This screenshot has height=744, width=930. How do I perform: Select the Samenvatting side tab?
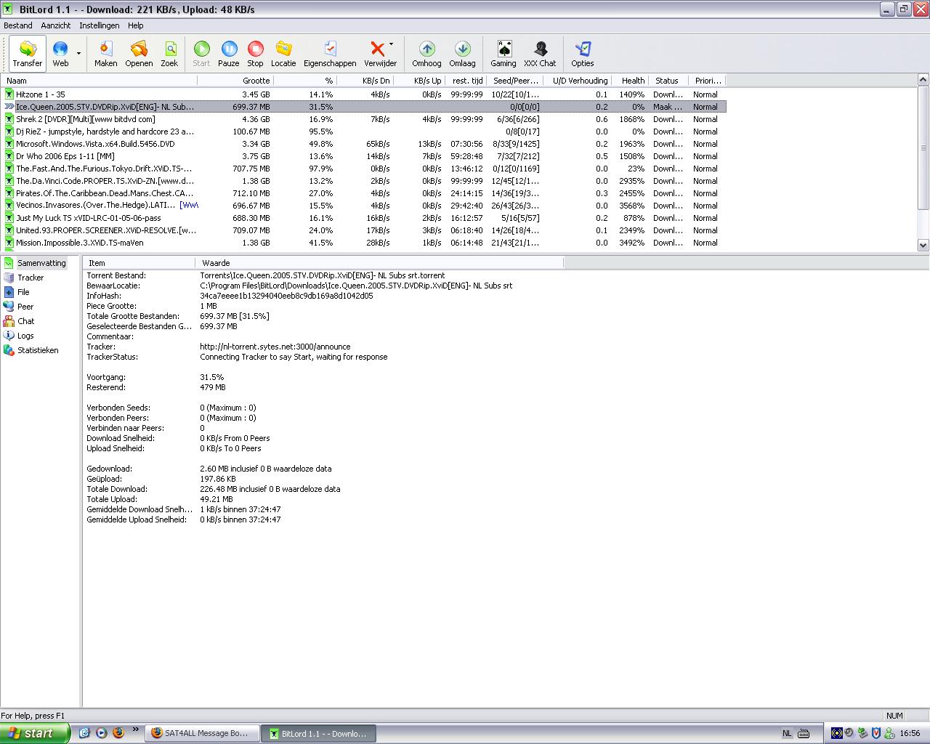(35, 263)
